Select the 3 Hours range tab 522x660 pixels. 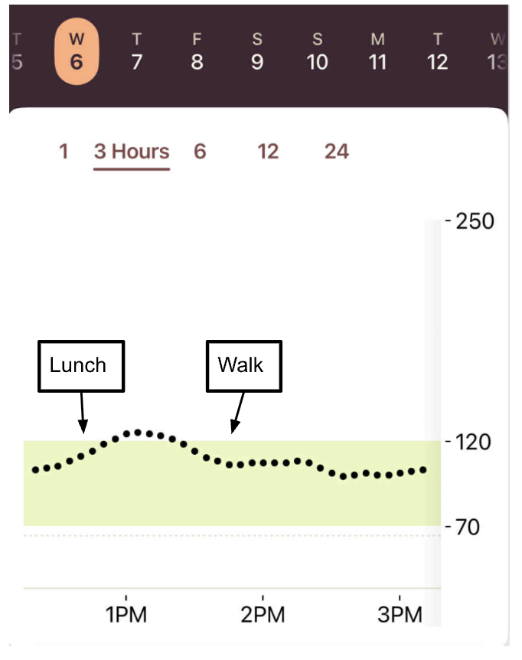point(132,152)
